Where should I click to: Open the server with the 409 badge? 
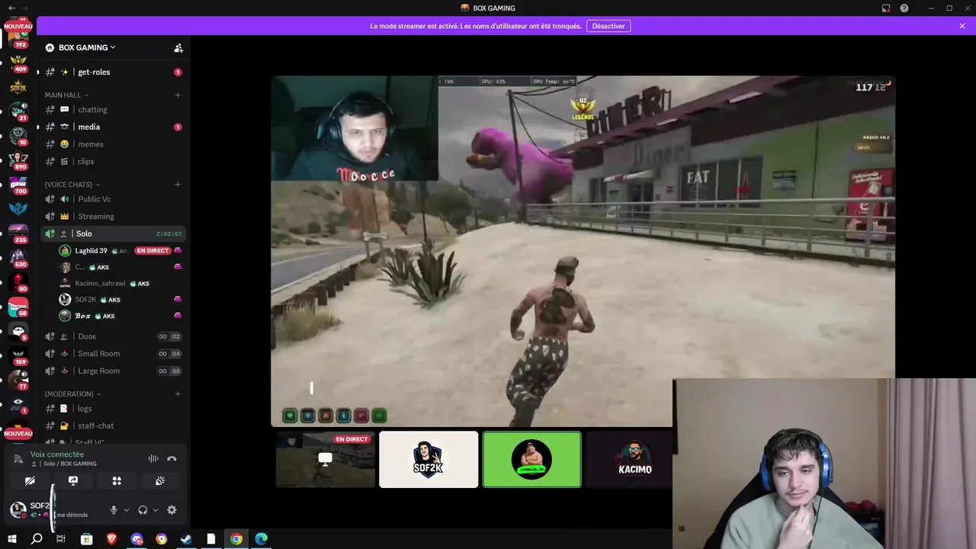click(18, 62)
